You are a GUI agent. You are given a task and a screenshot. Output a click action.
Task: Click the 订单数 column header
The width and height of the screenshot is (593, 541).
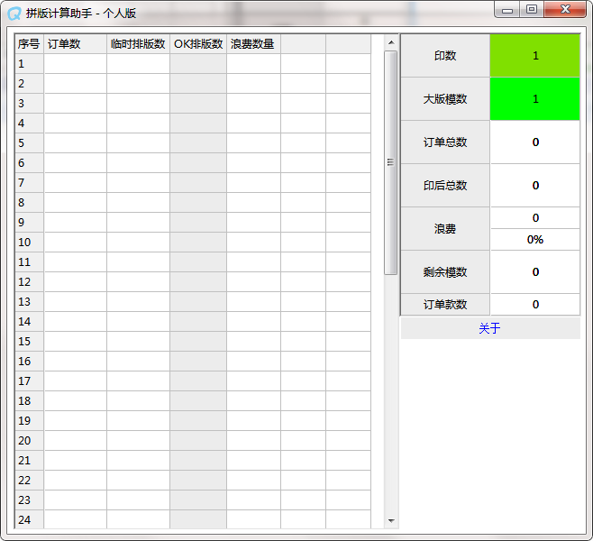click(x=76, y=44)
